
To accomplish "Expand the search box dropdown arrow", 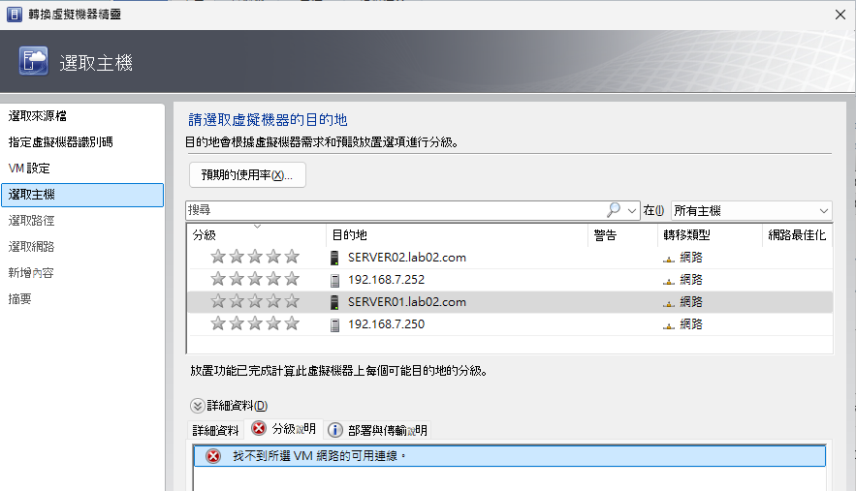I will [633, 211].
